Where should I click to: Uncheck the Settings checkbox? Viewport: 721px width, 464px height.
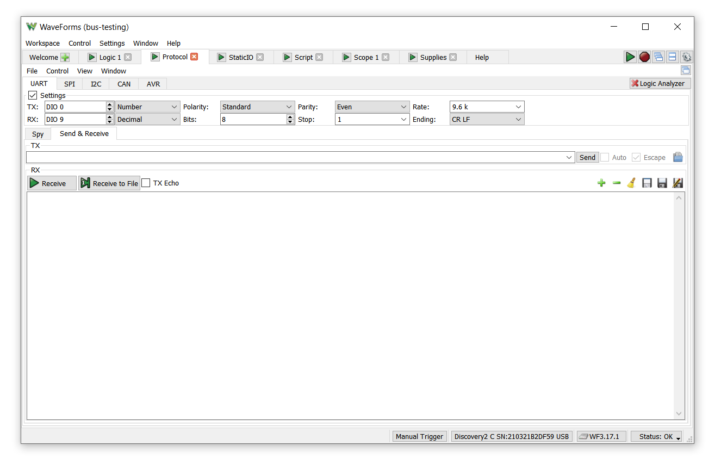[x=33, y=95]
